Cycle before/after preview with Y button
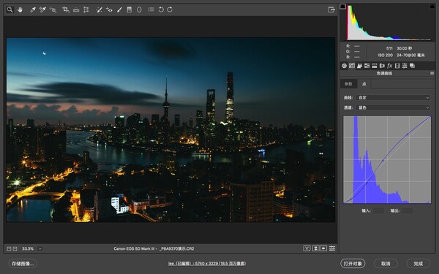The width and height of the screenshot is (439, 274). tap(307, 248)
